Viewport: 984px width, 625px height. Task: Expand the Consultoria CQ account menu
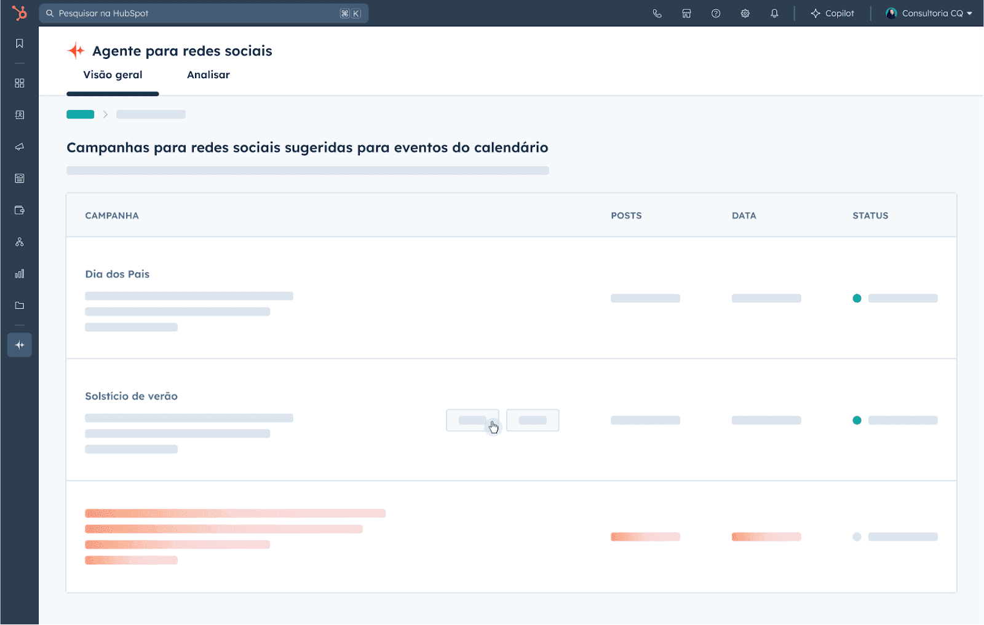(x=929, y=13)
